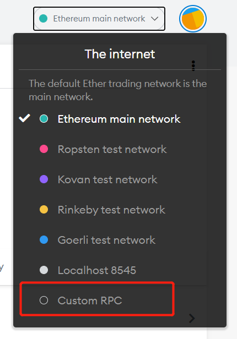Screen dimensions: 237x339
Task: Select Ropsten test network
Action: click(112, 149)
